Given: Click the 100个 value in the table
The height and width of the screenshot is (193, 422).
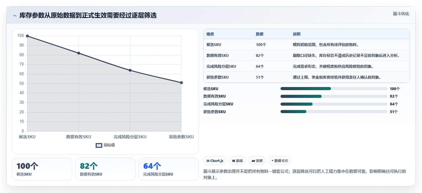Looking at the screenshot, I should 261,45.
